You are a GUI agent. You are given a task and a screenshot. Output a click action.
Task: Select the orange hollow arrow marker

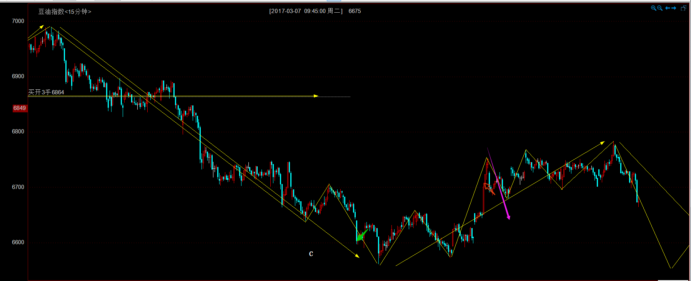(489, 188)
